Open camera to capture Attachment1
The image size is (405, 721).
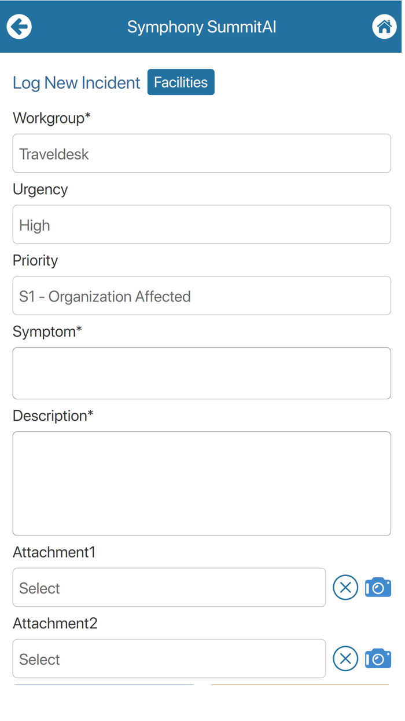pyautogui.click(x=378, y=587)
